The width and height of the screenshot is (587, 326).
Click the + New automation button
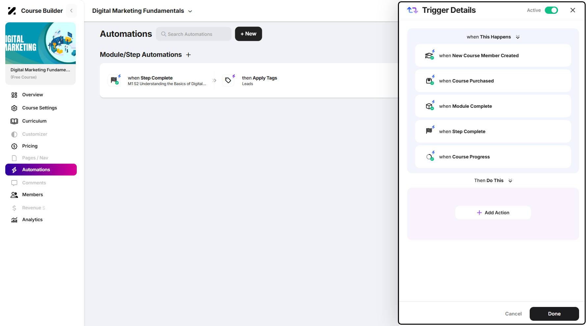[x=248, y=34]
